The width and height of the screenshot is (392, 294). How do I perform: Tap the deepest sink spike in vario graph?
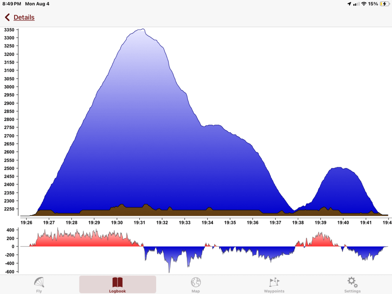[x=169, y=271]
